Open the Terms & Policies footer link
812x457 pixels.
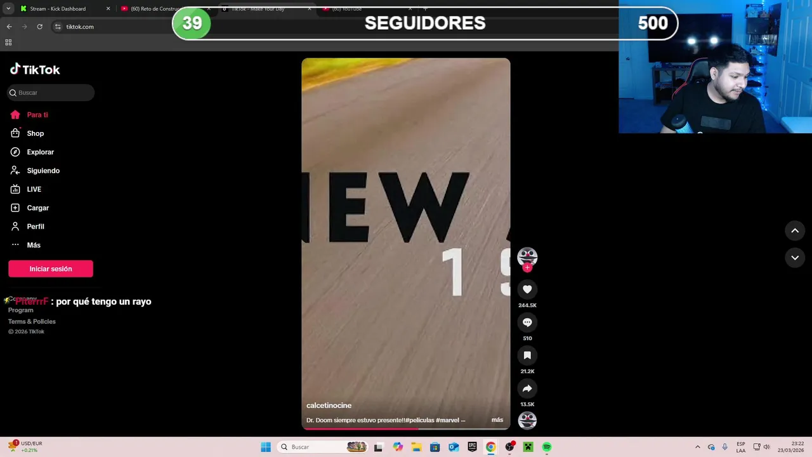32,322
